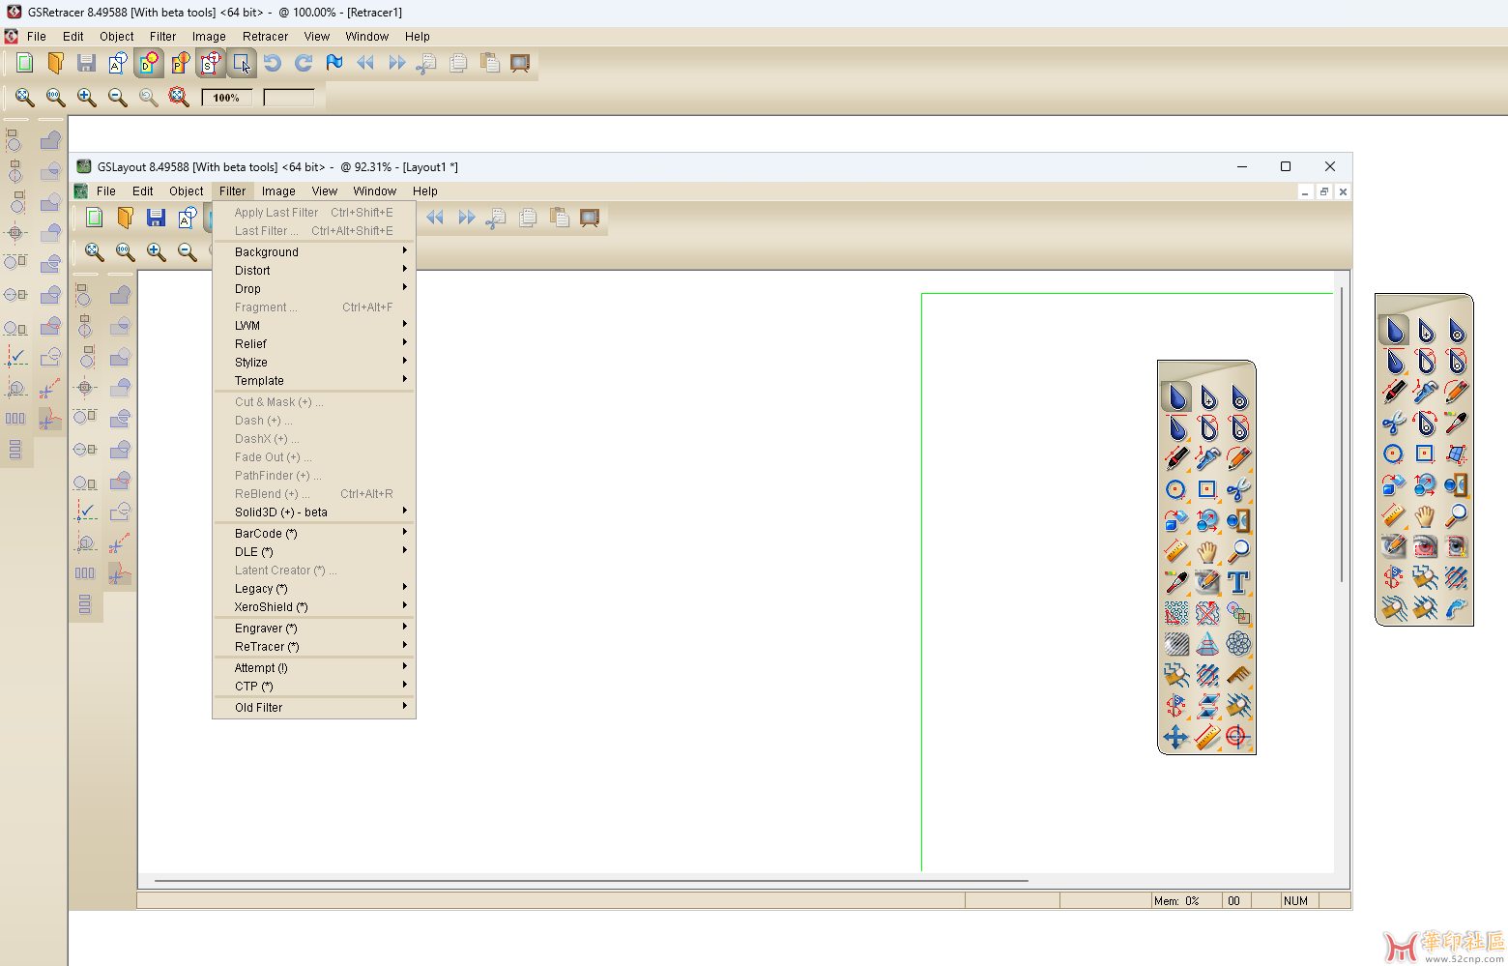Expand the XeroShield (*) submenu arrow
The width and height of the screenshot is (1508, 966).
click(x=405, y=606)
